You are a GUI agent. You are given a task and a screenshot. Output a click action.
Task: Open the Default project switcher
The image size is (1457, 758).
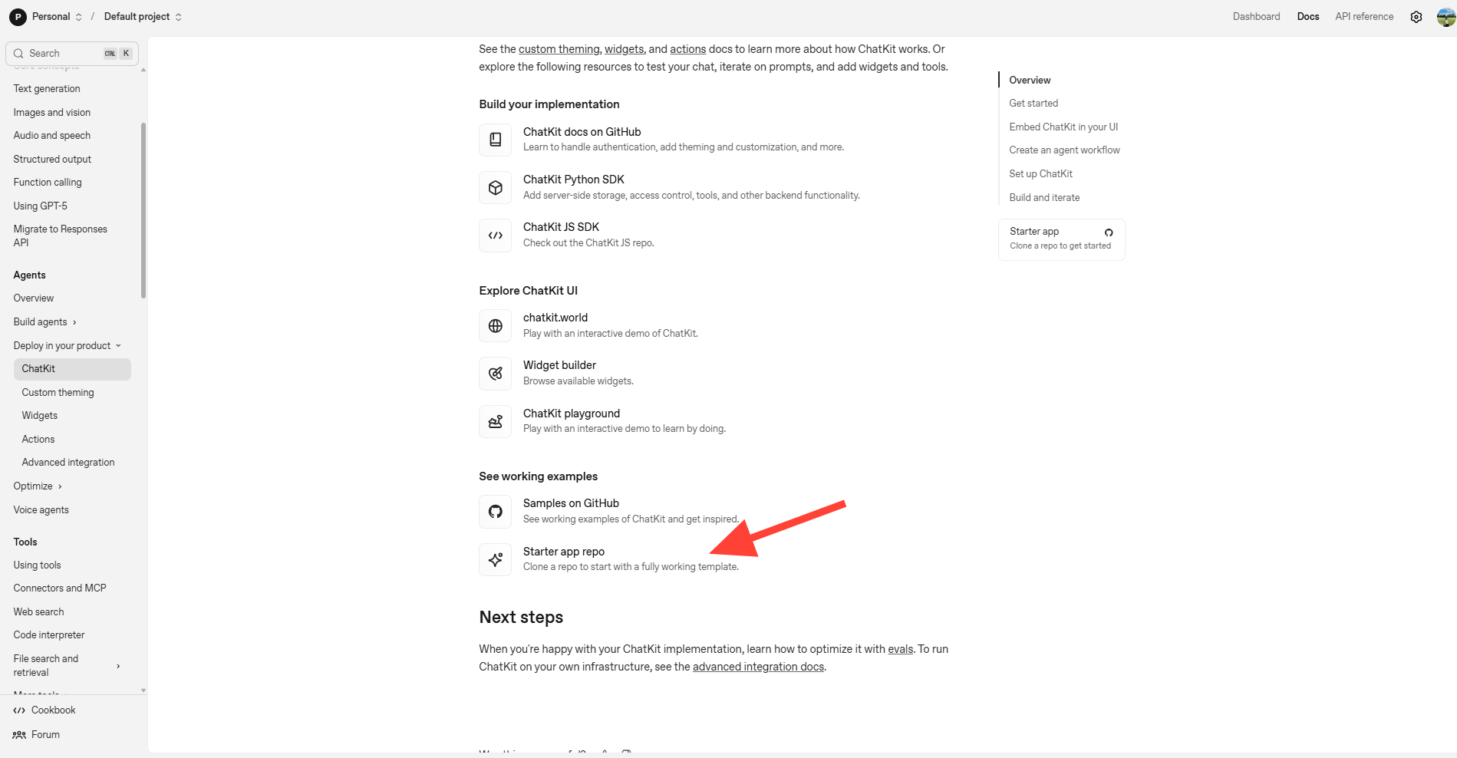point(143,17)
